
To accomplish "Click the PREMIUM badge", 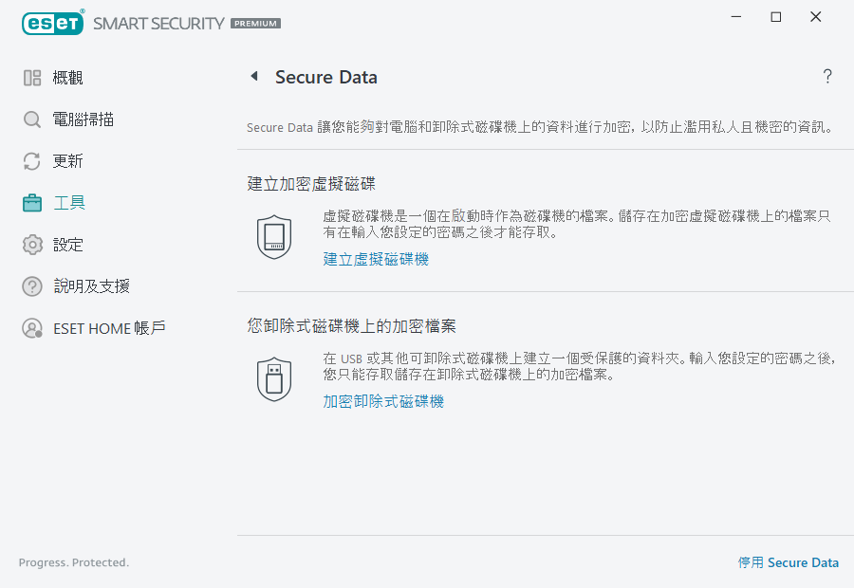I will click(x=254, y=24).
